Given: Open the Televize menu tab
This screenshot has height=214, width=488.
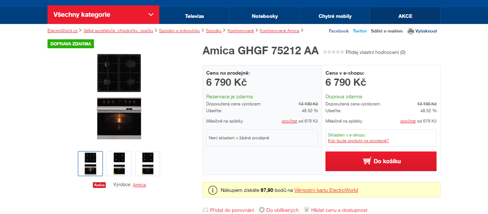Looking at the screenshot, I should (x=194, y=16).
